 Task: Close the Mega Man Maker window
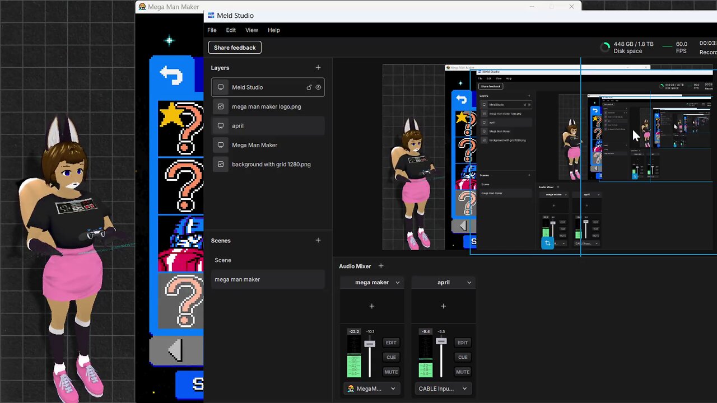click(571, 7)
